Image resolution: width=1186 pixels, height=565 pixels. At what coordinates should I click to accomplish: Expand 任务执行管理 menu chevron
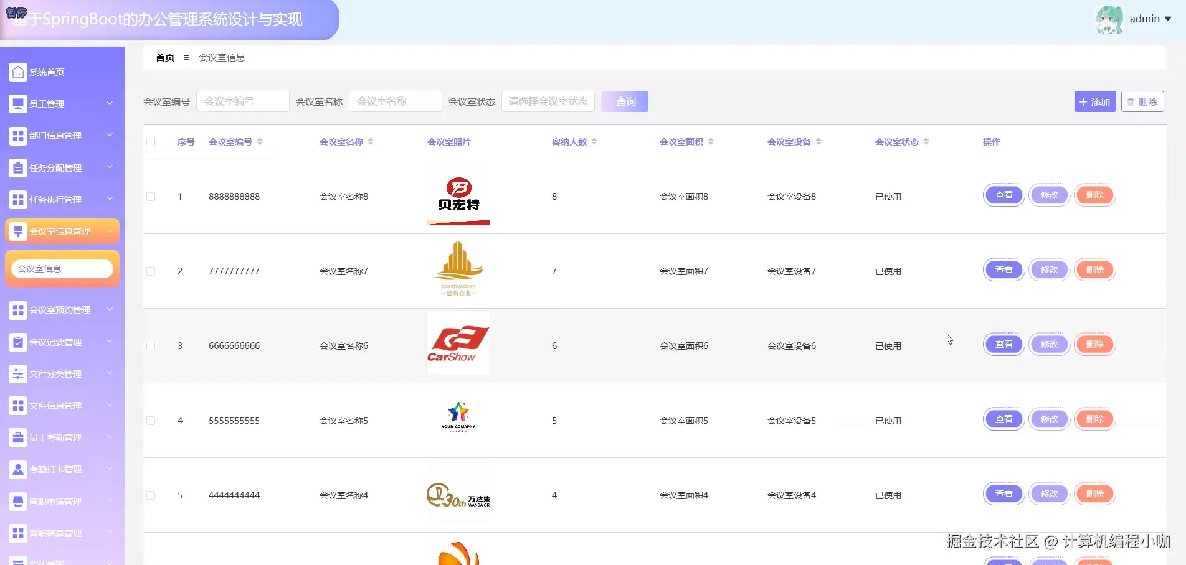[110, 198]
